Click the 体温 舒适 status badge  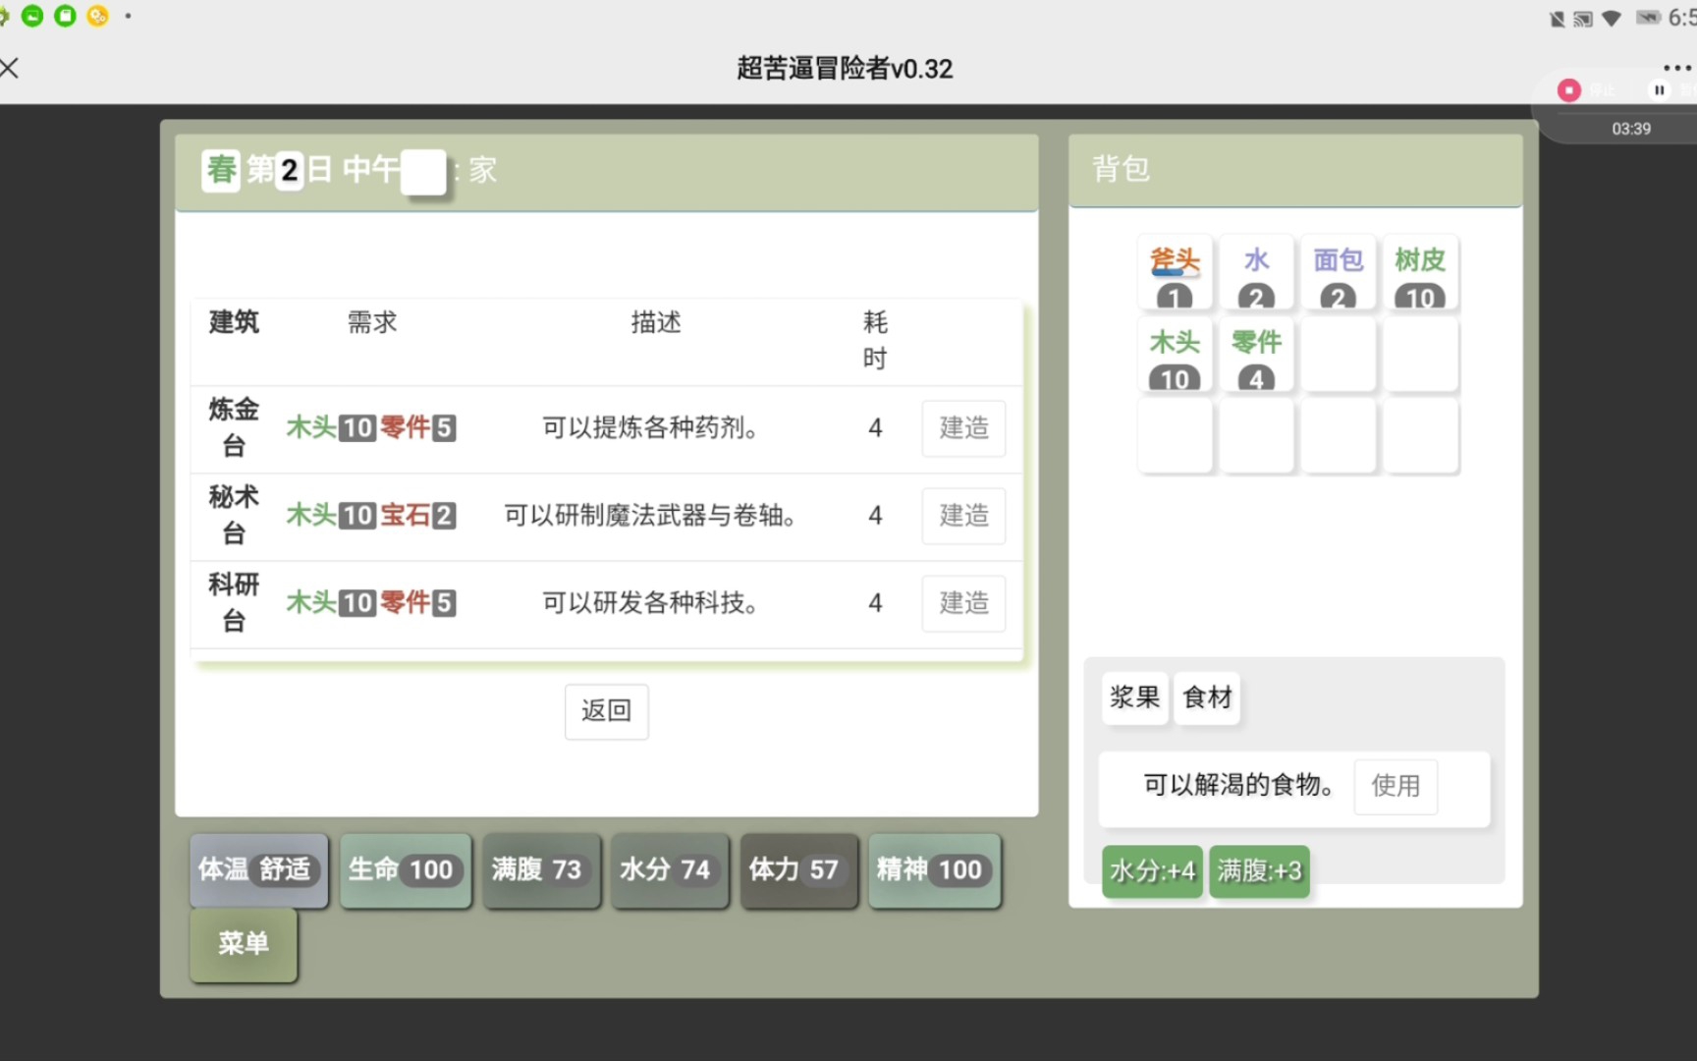[x=259, y=870]
